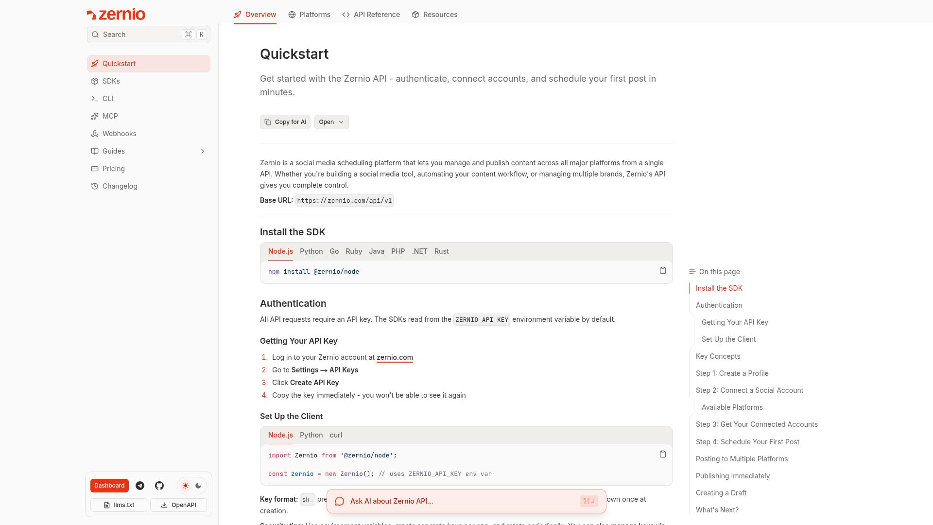
Task: Select Node.js tab in Set Up the Client
Action: [281, 435]
